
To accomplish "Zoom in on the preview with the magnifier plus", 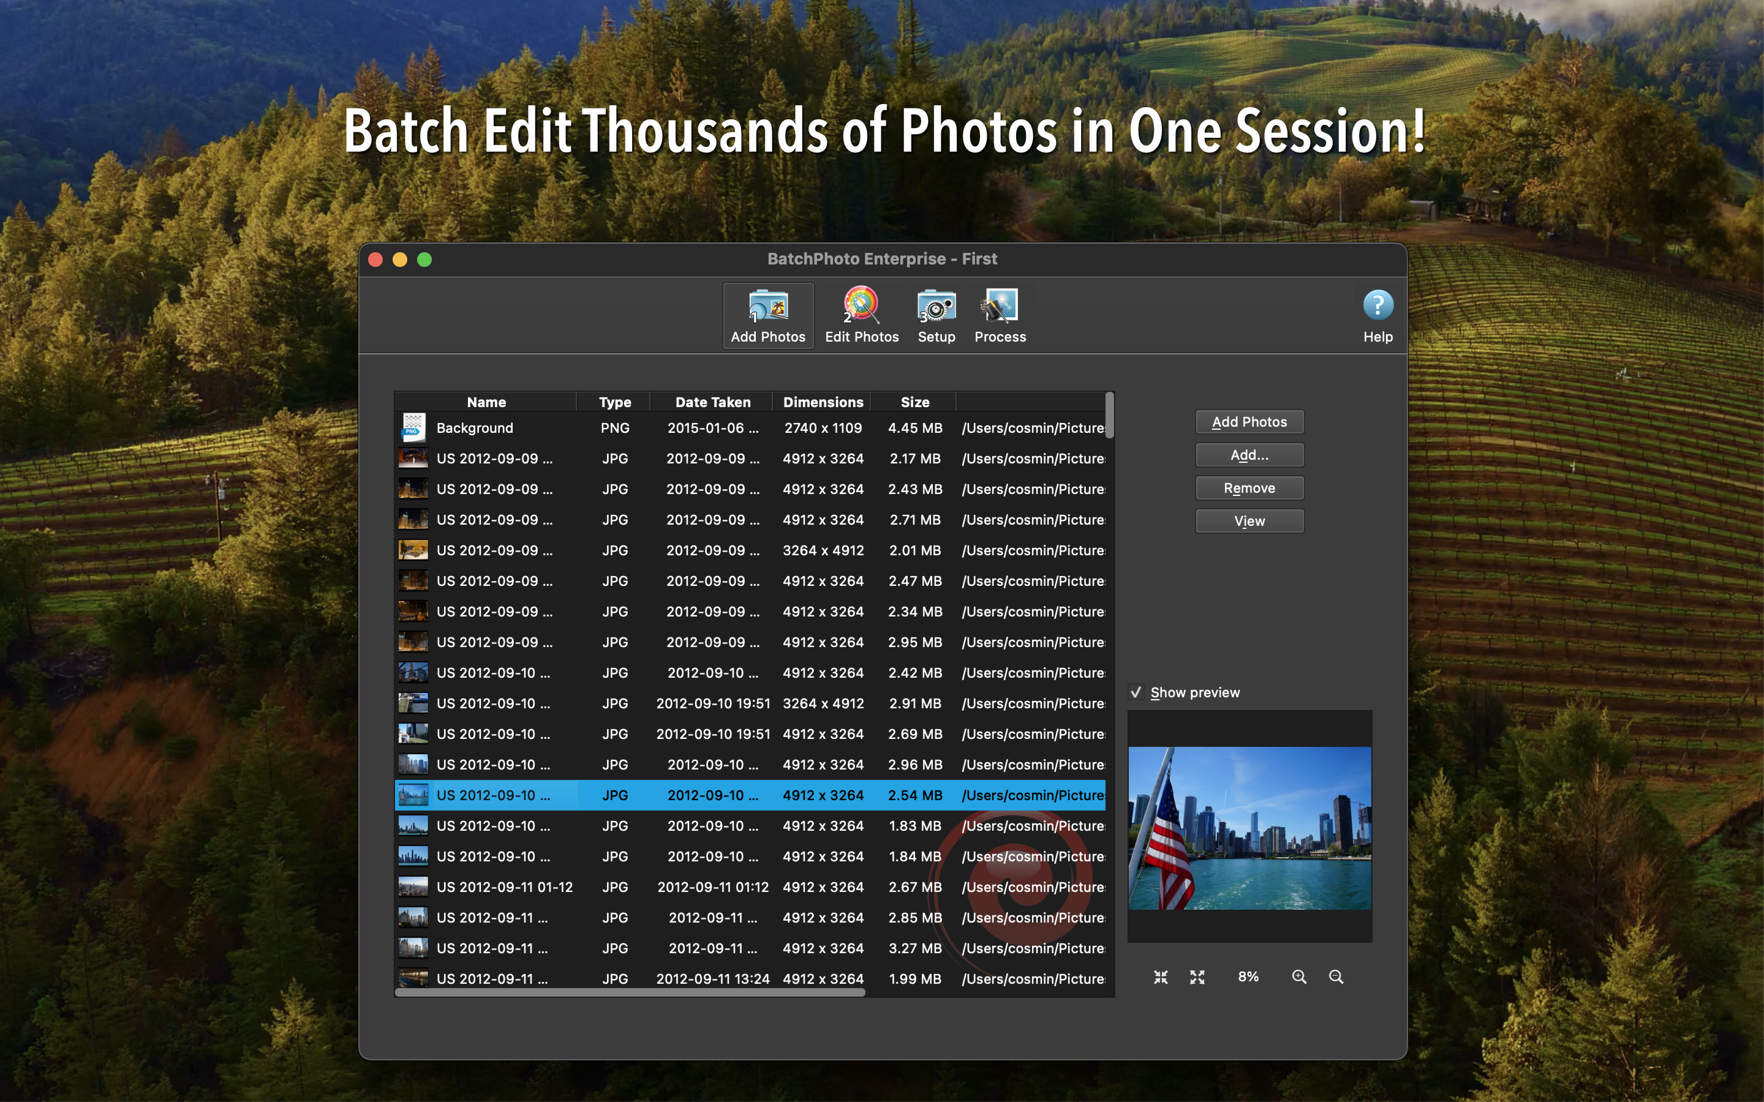I will coord(1299,976).
